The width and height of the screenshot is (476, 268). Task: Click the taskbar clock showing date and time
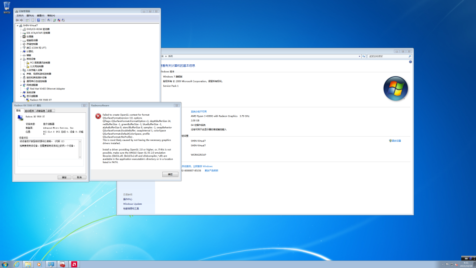[x=466, y=264]
